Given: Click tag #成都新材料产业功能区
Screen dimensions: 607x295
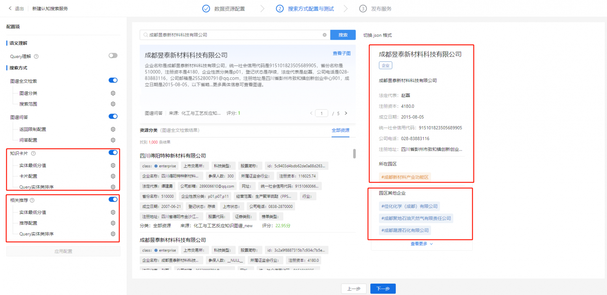Looking at the screenshot, I should pos(405,177).
